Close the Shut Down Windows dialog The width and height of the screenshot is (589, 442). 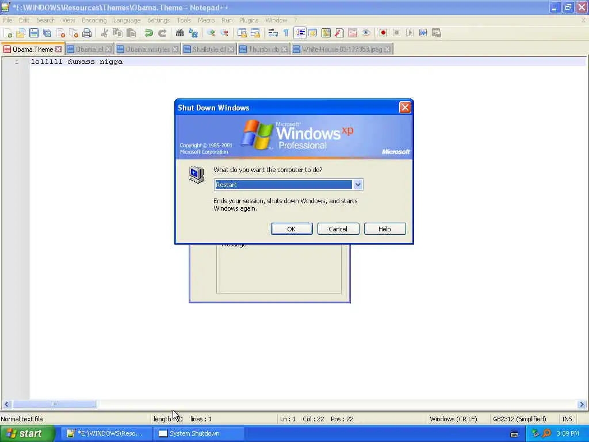(405, 108)
